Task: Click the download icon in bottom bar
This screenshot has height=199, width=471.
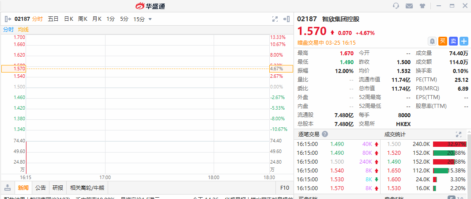Action: click(8, 188)
